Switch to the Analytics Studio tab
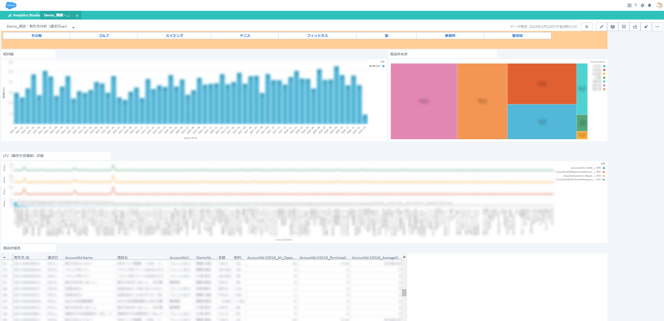Screen dimensions: 664x321 [24, 15]
